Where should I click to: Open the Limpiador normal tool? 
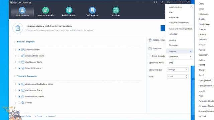[22, 12]
